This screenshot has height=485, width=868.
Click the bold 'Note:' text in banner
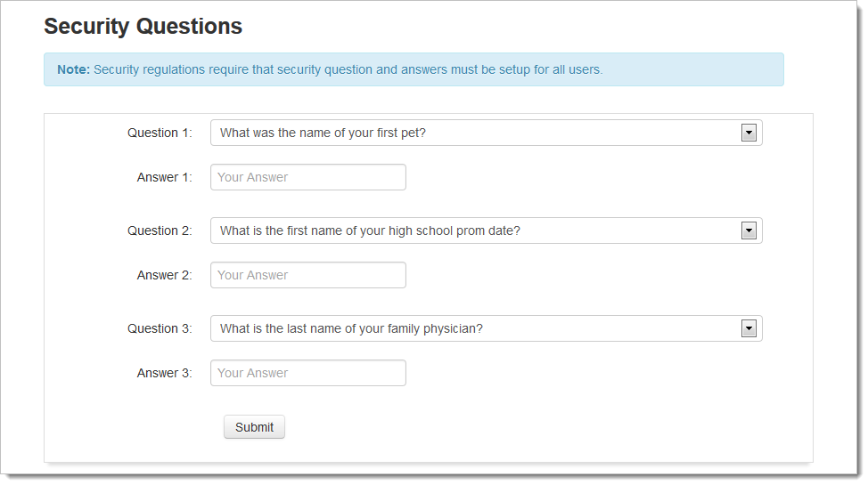click(x=73, y=69)
